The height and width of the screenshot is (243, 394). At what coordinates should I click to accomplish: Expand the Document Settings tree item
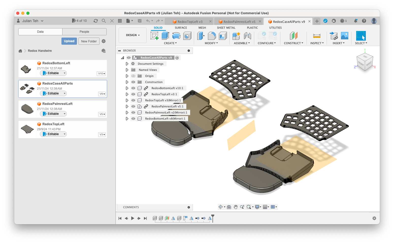coord(127,63)
